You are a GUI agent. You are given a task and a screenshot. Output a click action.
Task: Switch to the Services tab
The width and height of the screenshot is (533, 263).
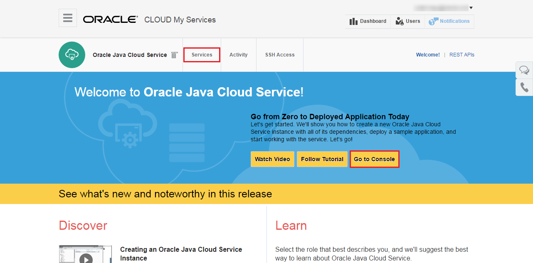pos(202,55)
